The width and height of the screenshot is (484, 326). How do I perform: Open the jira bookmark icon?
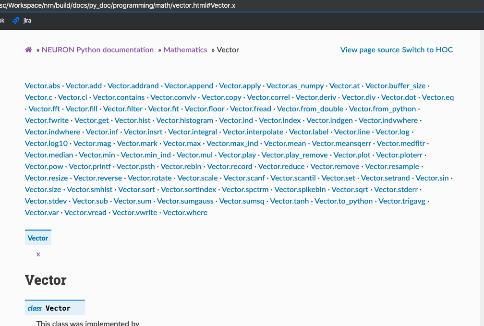pos(16,21)
